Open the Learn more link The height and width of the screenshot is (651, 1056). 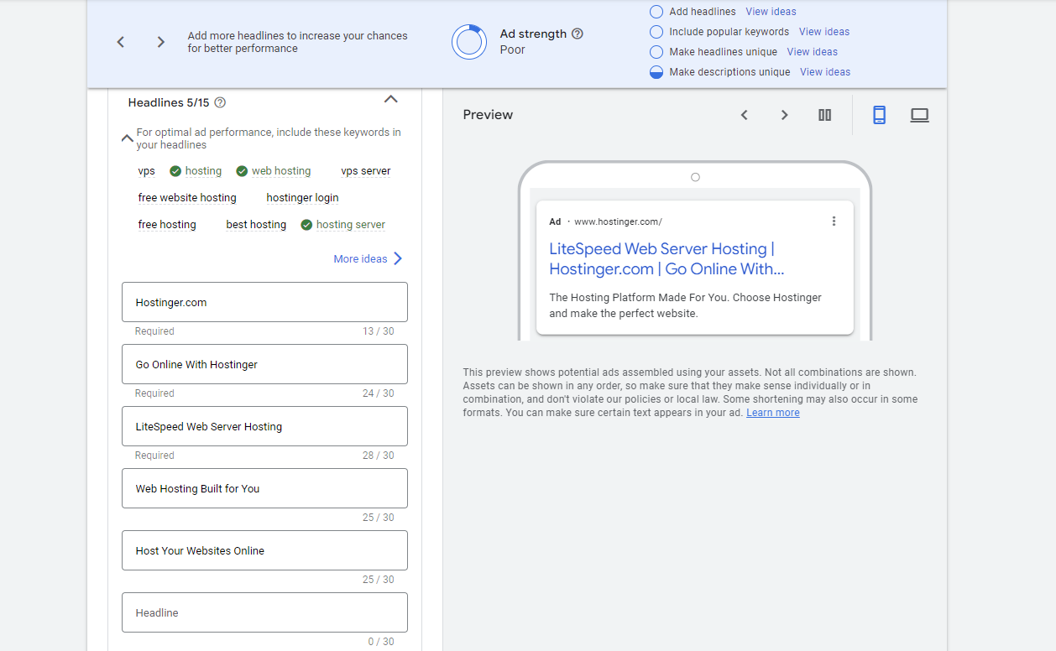click(x=772, y=413)
